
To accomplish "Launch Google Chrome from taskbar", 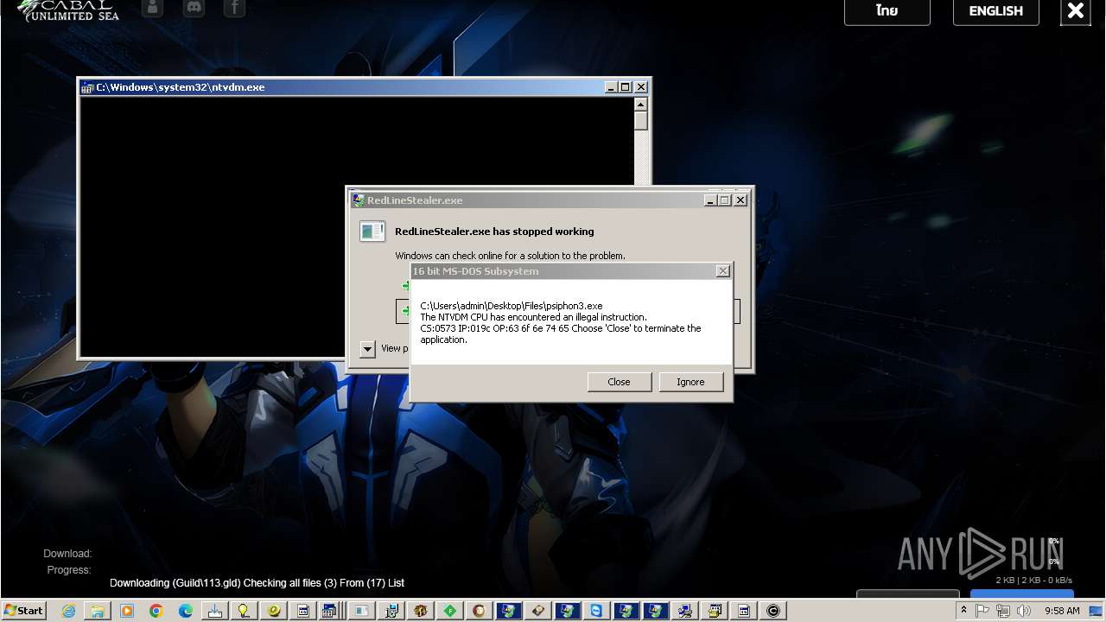I will pyautogui.click(x=156, y=611).
